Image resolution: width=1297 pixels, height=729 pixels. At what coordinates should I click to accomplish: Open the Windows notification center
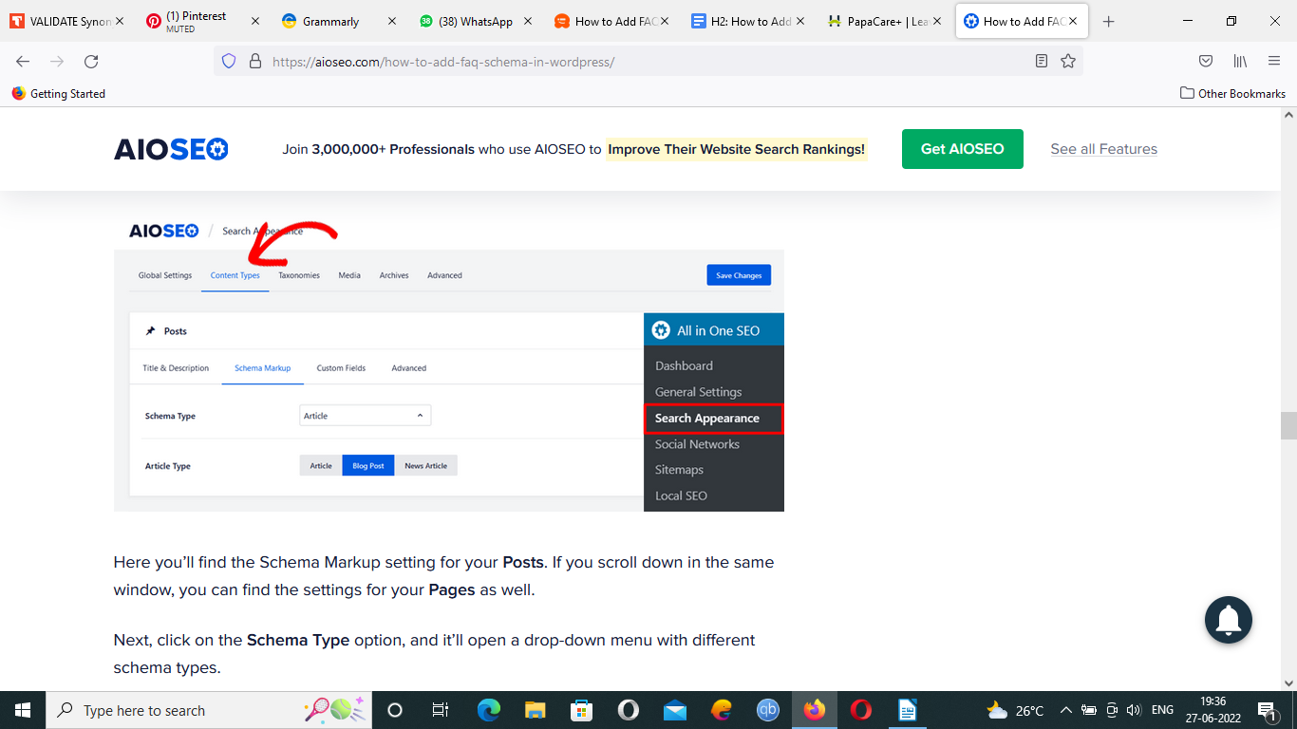coord(1267,710)
